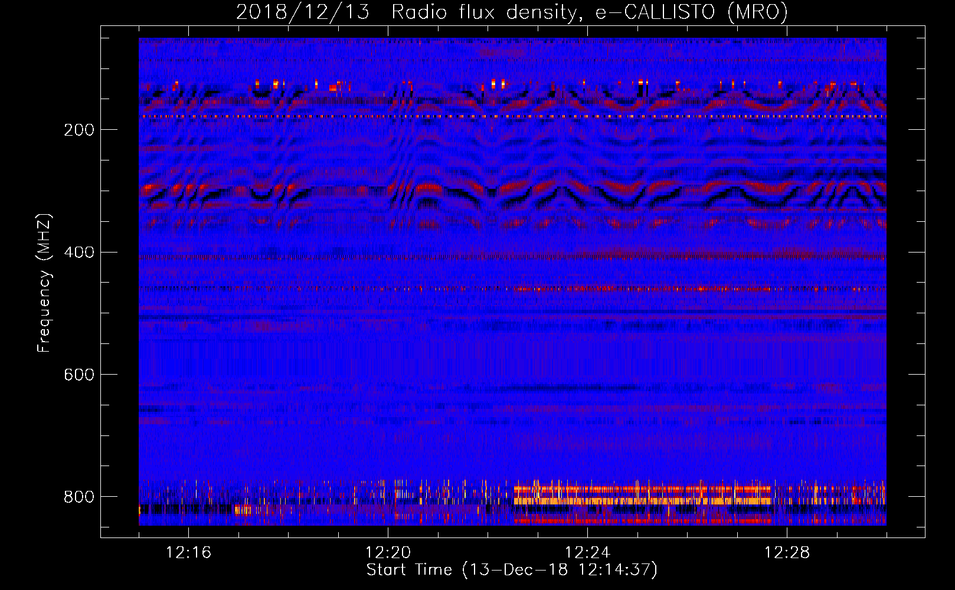Click the 12:24 time tick label
955x590 pixels.
(x=587, y=553)
